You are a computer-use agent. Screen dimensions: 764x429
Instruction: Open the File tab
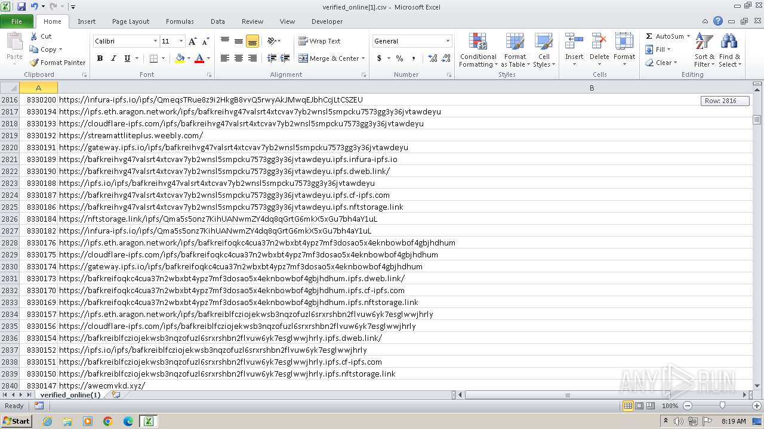tap(17, 21)
